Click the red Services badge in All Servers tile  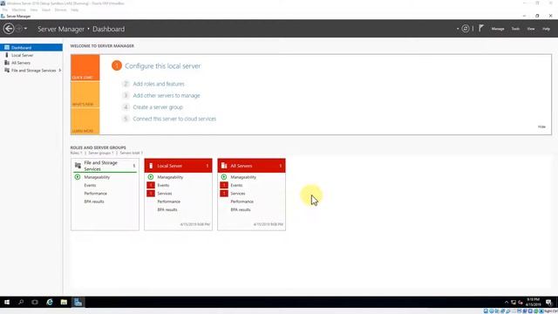click(x=224, y=194)
